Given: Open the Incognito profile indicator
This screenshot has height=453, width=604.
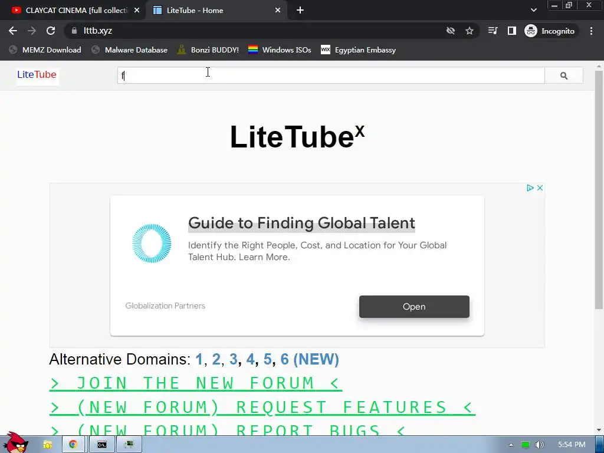Looking at the screenshot, I should click(550, 31).
